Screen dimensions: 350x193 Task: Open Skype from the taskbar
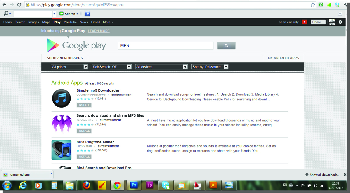(166, 185)
